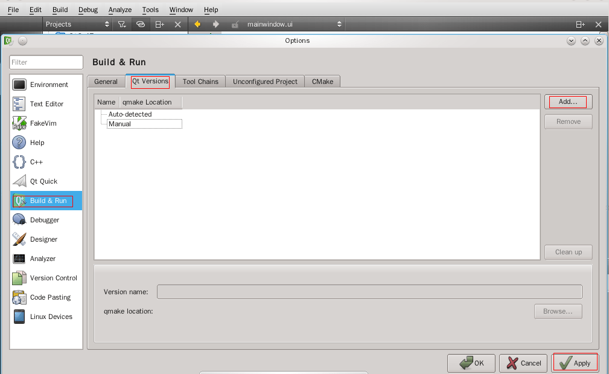609x374 pixels.
Task: Click inside the Filter input field
Action: tap(46, 62)
